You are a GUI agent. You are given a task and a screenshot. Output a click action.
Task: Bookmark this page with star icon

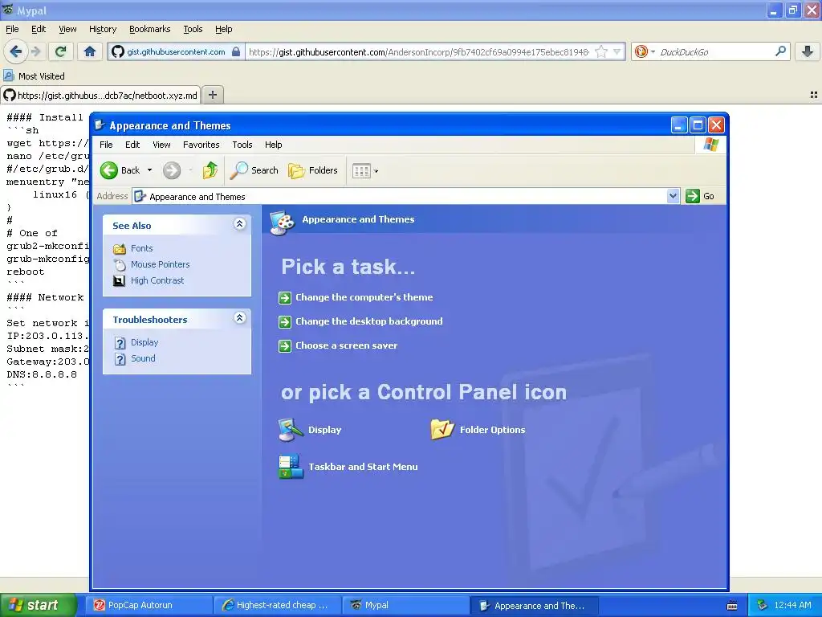tap(601, 51)
